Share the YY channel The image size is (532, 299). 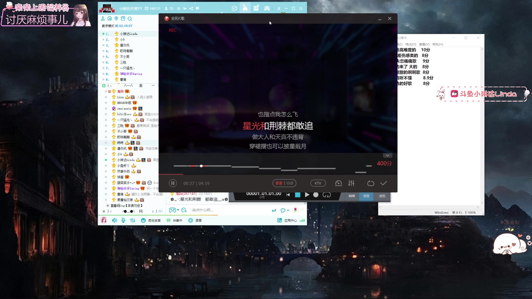(191, 9)
